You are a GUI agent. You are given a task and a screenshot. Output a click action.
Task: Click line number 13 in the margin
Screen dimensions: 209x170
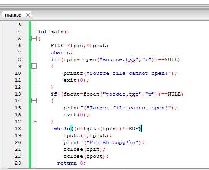18,94
